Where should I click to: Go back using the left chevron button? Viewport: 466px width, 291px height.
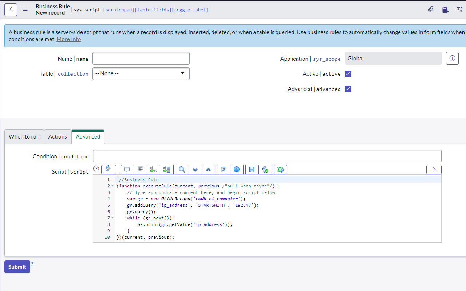click(11, 9)
